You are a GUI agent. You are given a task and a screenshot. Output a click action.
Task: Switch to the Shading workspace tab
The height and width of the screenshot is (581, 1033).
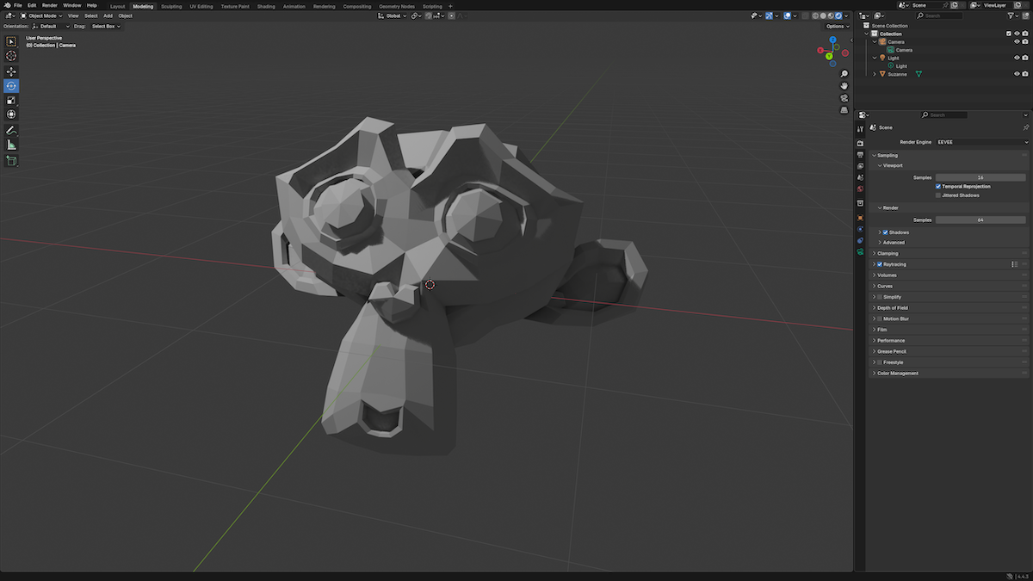click(x=266, y=6)
